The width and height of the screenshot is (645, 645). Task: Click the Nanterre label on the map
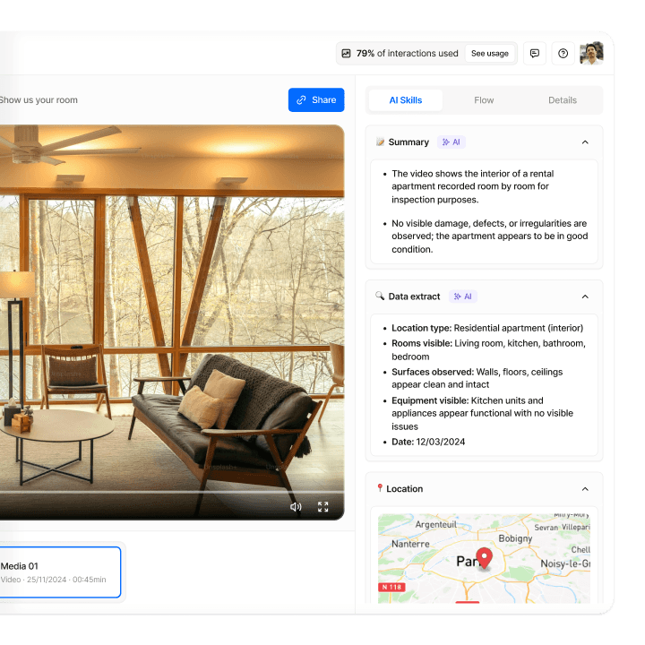(x=410, y=544)
